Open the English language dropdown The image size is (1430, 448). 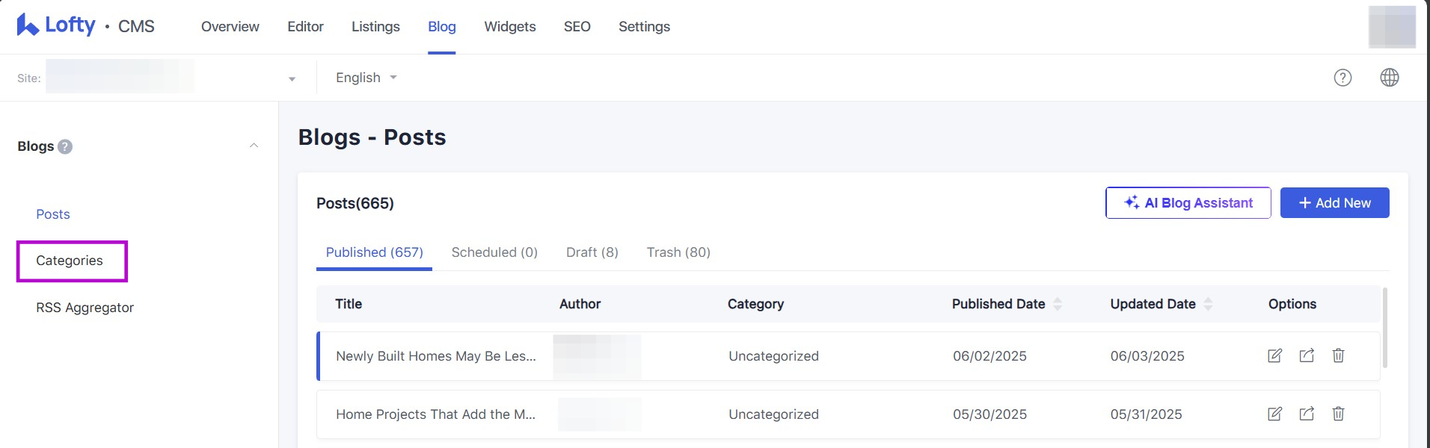pyautogui.click(x=366, y=78)
